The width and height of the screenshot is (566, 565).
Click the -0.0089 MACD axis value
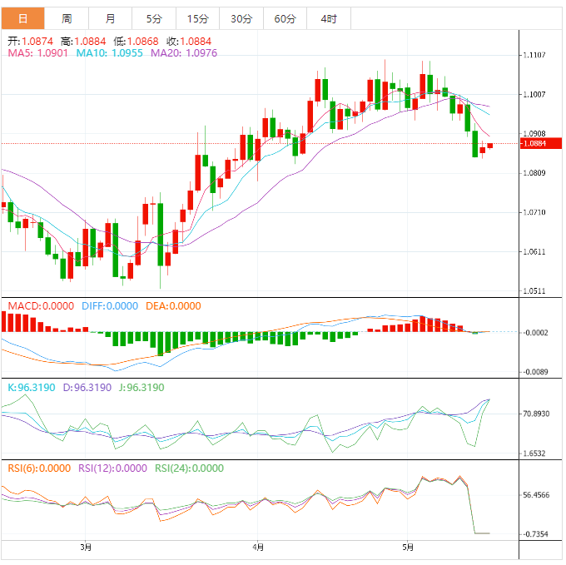pyautogui.click(x=535, y=372)
